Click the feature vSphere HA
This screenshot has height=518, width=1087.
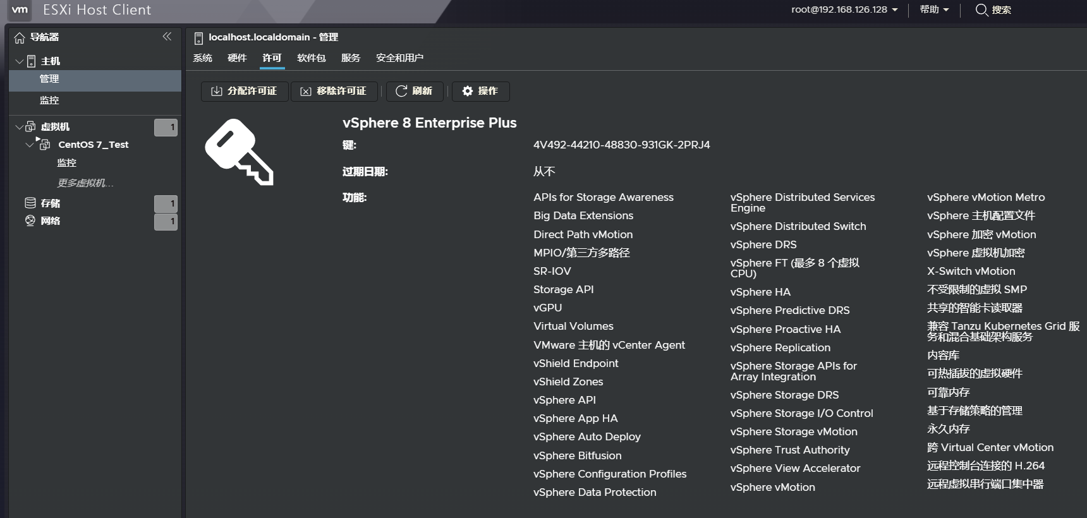pyautogui.click(x=760, y=292)
